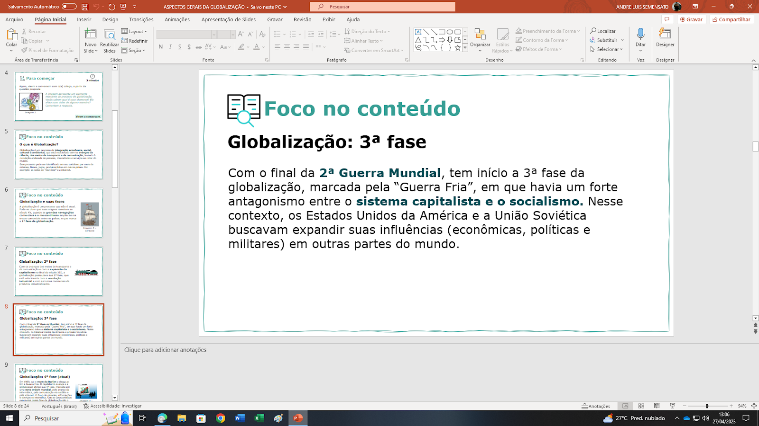Open Excel from the Windows taskbar
Image resolution: width=759 pixels, height=426 pixels.
click(259, 418)
